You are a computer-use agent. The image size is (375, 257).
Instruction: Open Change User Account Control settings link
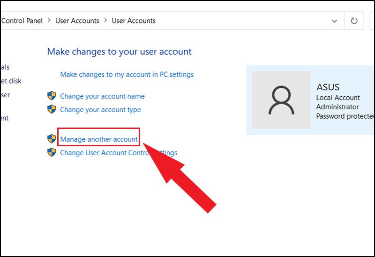click(119, 153)
